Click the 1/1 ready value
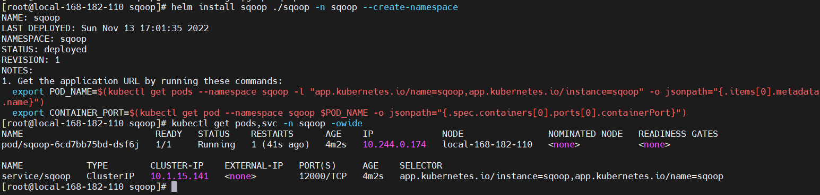 click(163, 144)
